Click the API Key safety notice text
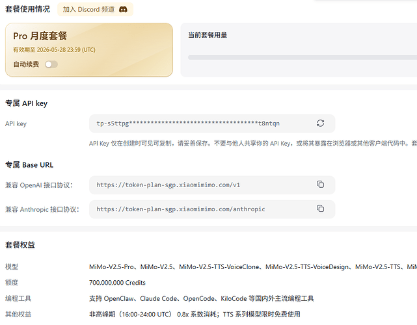This screenshot has height=325, width=417. 253,144
